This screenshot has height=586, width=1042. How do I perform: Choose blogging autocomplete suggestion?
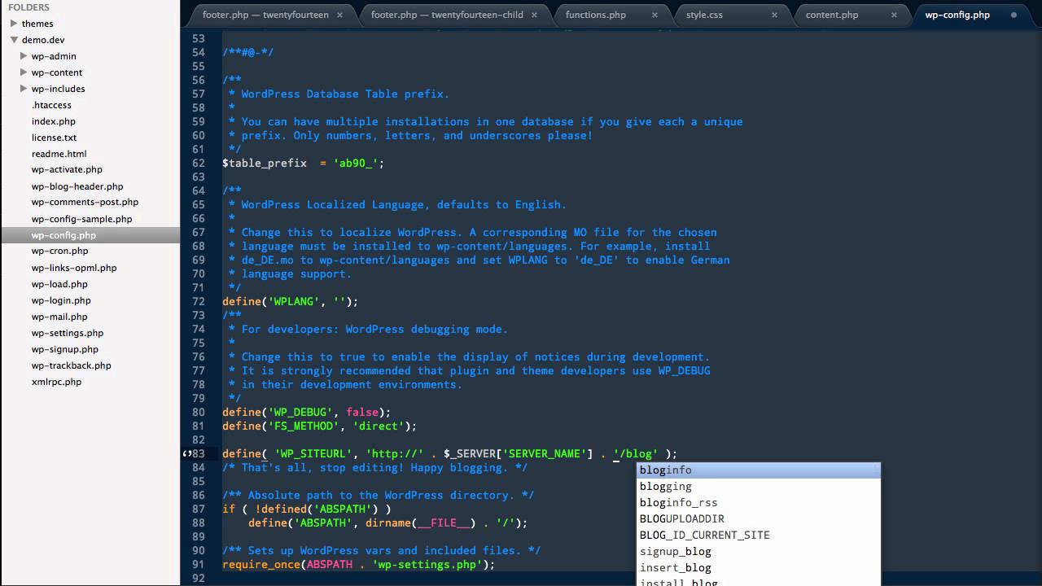[758, 486]
